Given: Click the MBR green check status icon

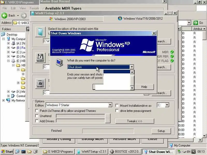Looking at the screenshot, I should [x=172, y=52].
